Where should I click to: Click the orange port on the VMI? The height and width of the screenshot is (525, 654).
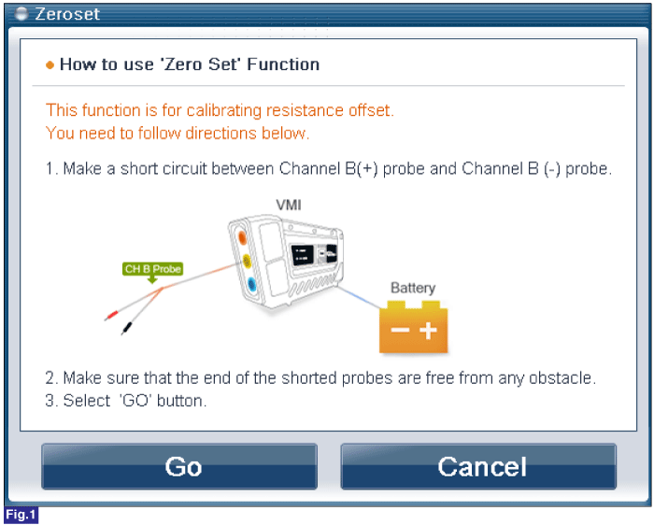tap(242, 238)
